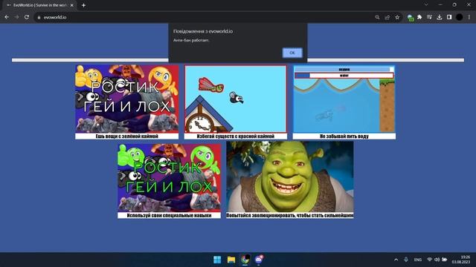Click the caption 'Не забывай пить воду'
The height and width of the screenshot is (267, 476).
[344, 136]
